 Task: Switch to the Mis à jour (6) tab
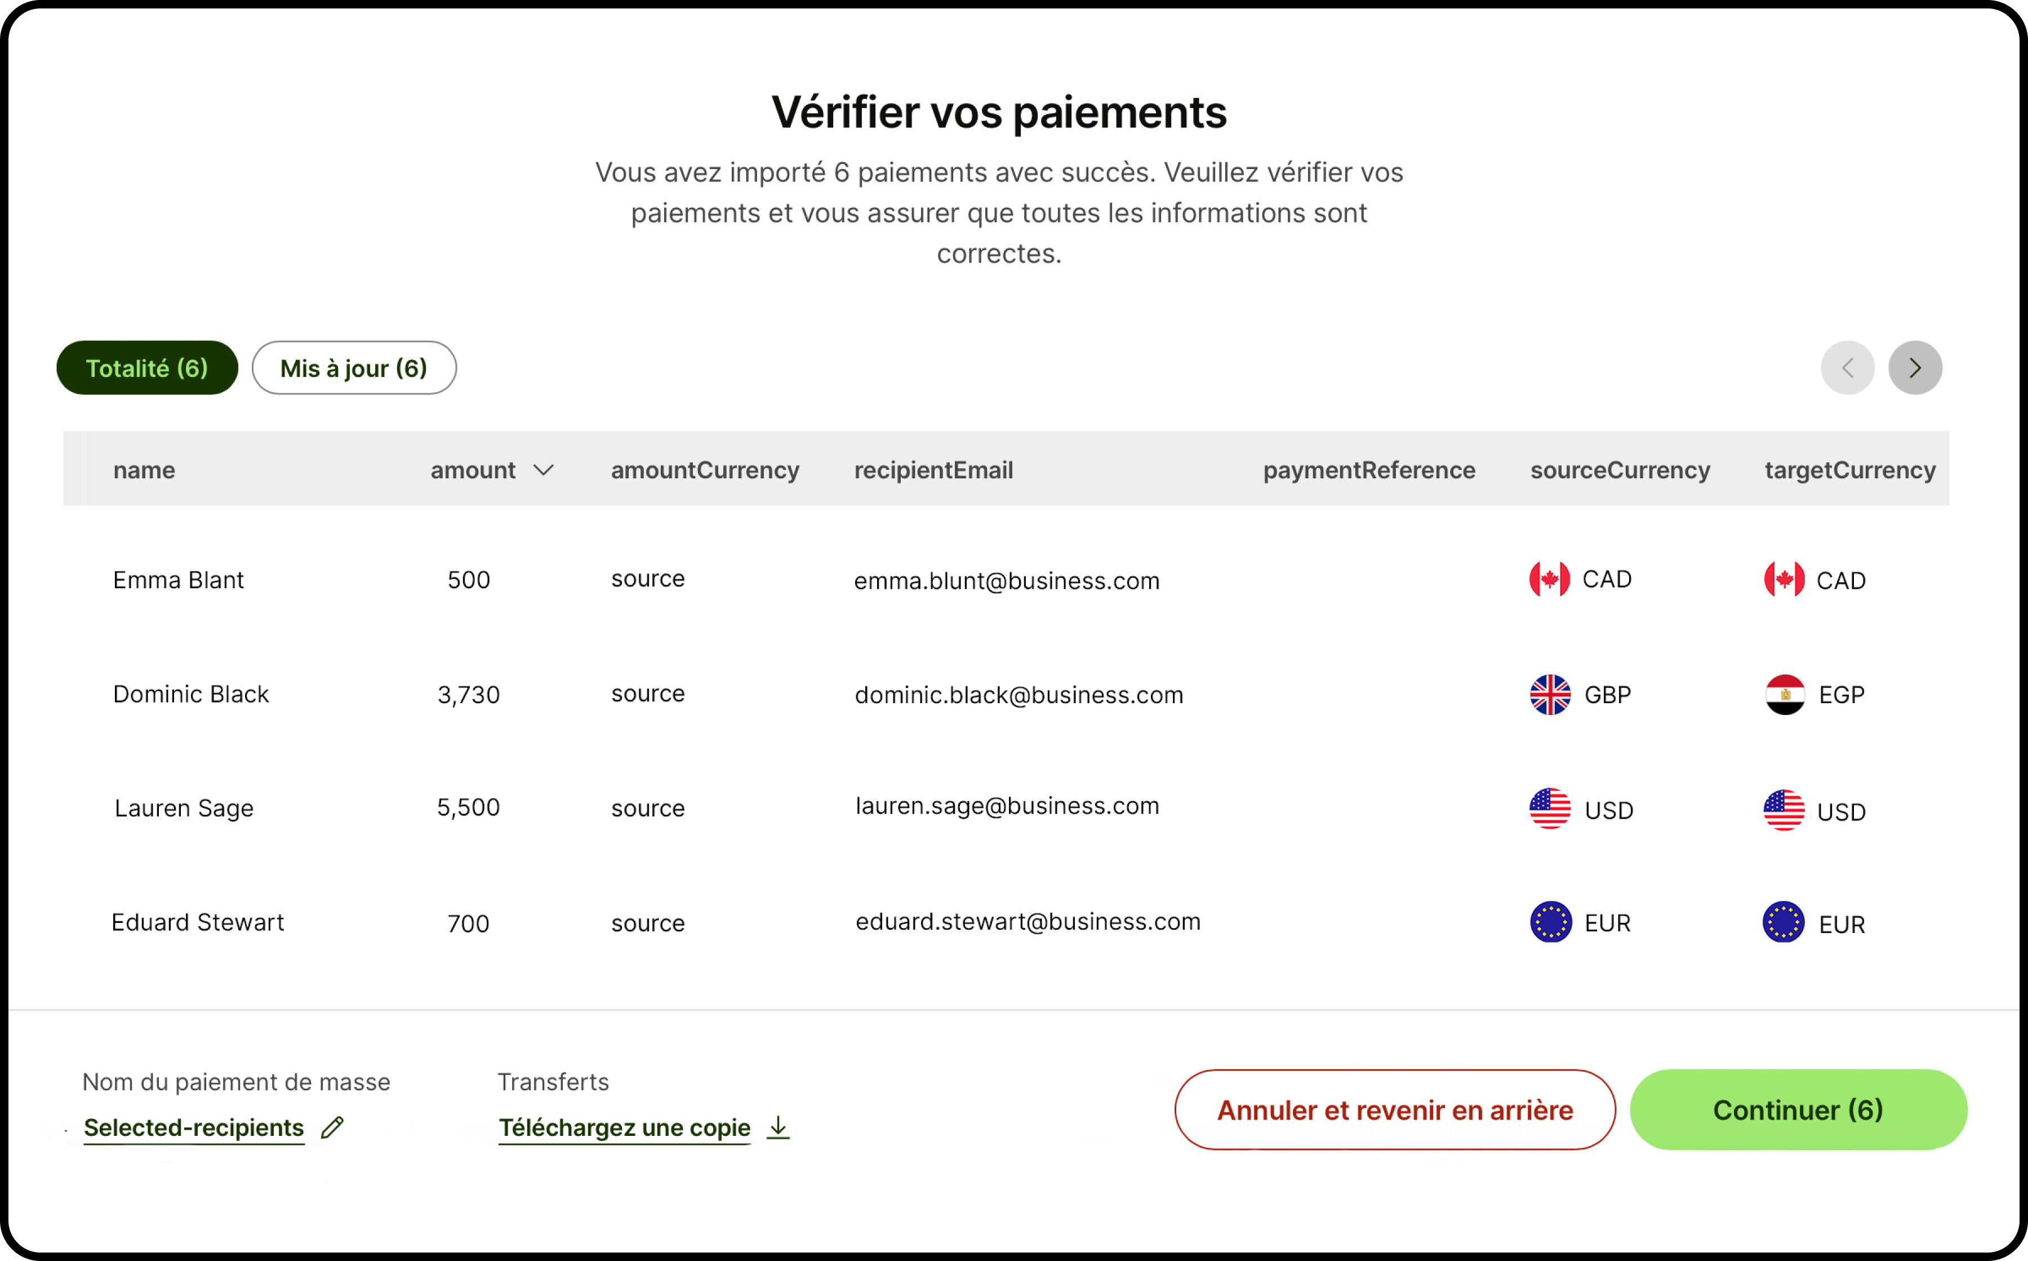(x=354, y=368)
